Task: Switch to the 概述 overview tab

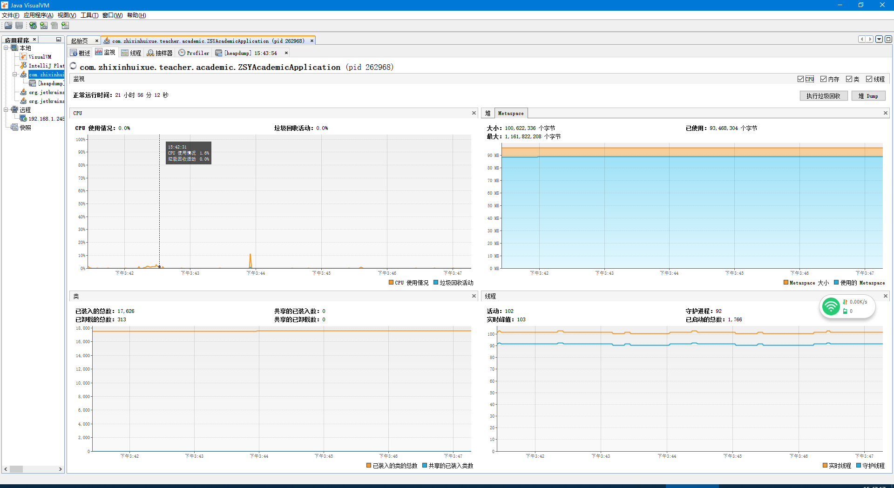Action: tap(81, 53)
